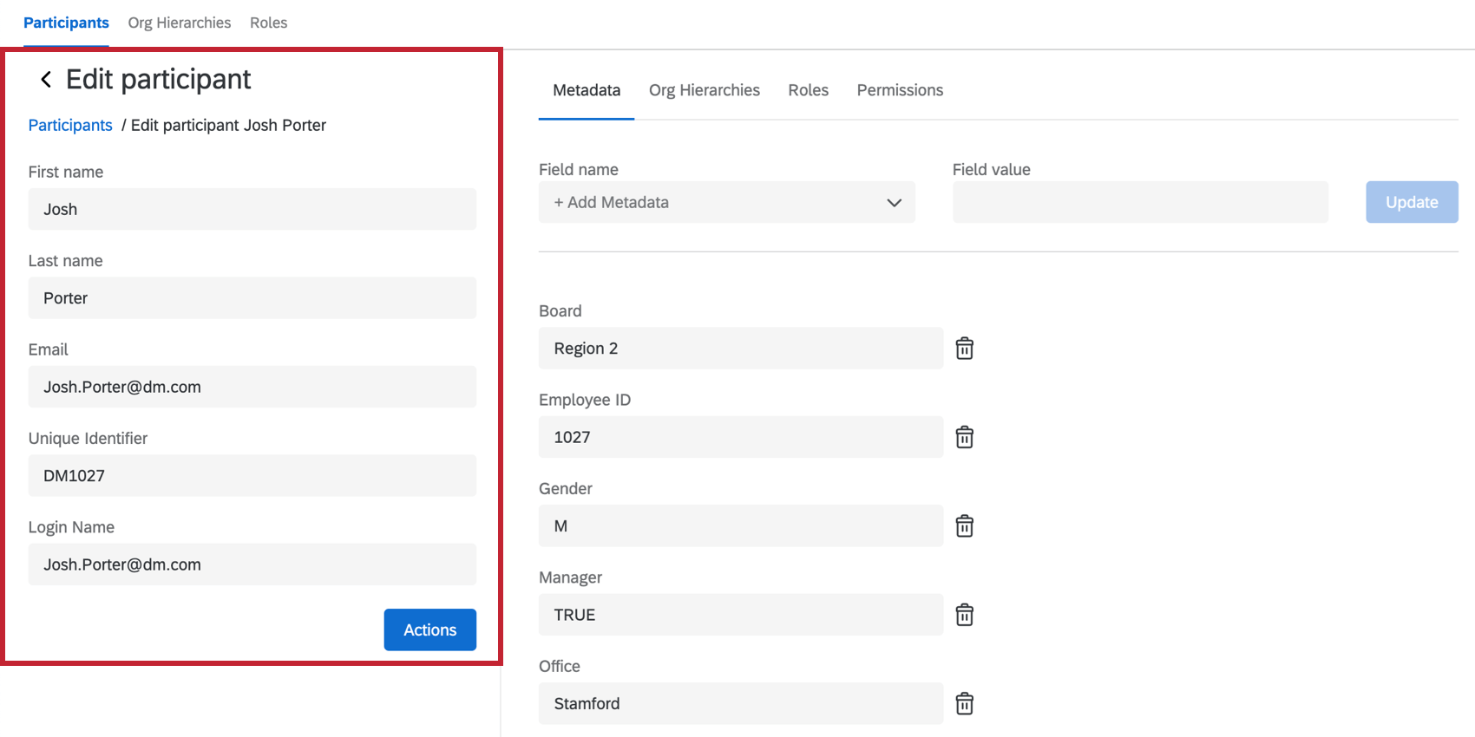Open the Actions button menu

tap(429, 629)
